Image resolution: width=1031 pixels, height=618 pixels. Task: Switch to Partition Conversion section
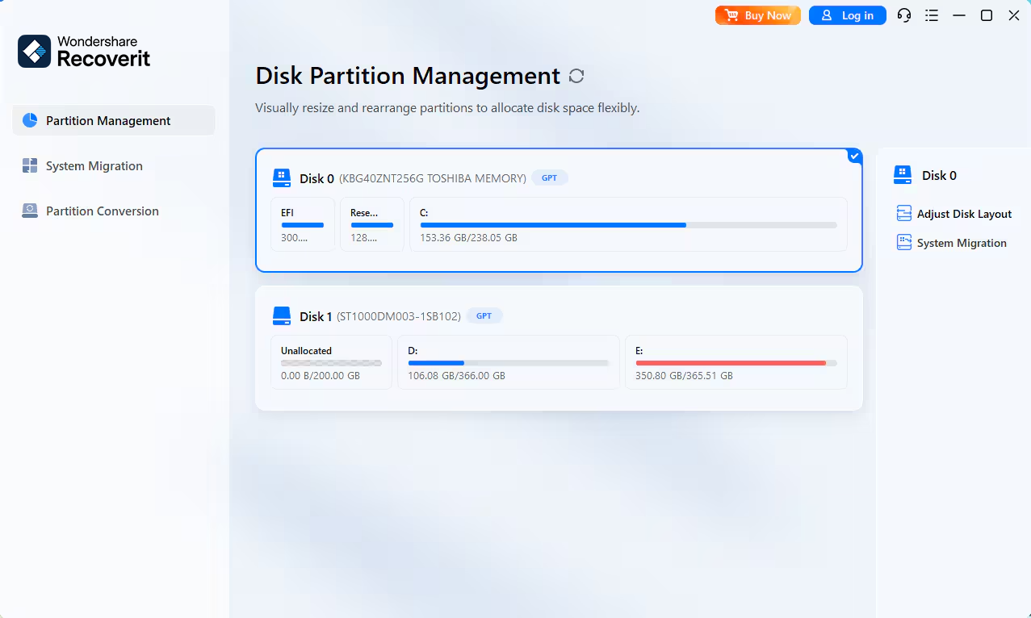coord(114,211)
